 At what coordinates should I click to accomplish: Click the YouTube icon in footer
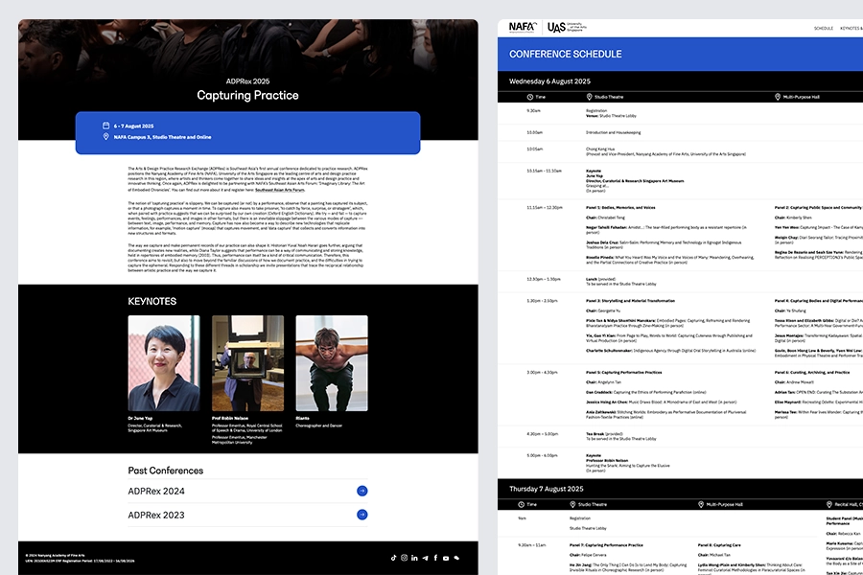pyautogui.click(x=446, y=557)
